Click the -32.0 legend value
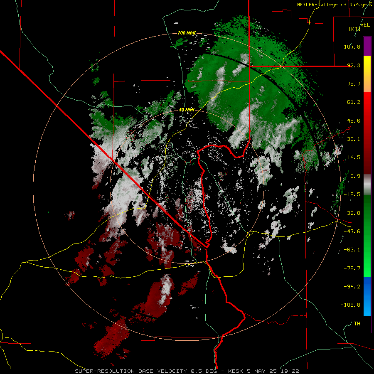Viewport: 374px width, 374px height. pyautogui.click(x=352, y=213)
